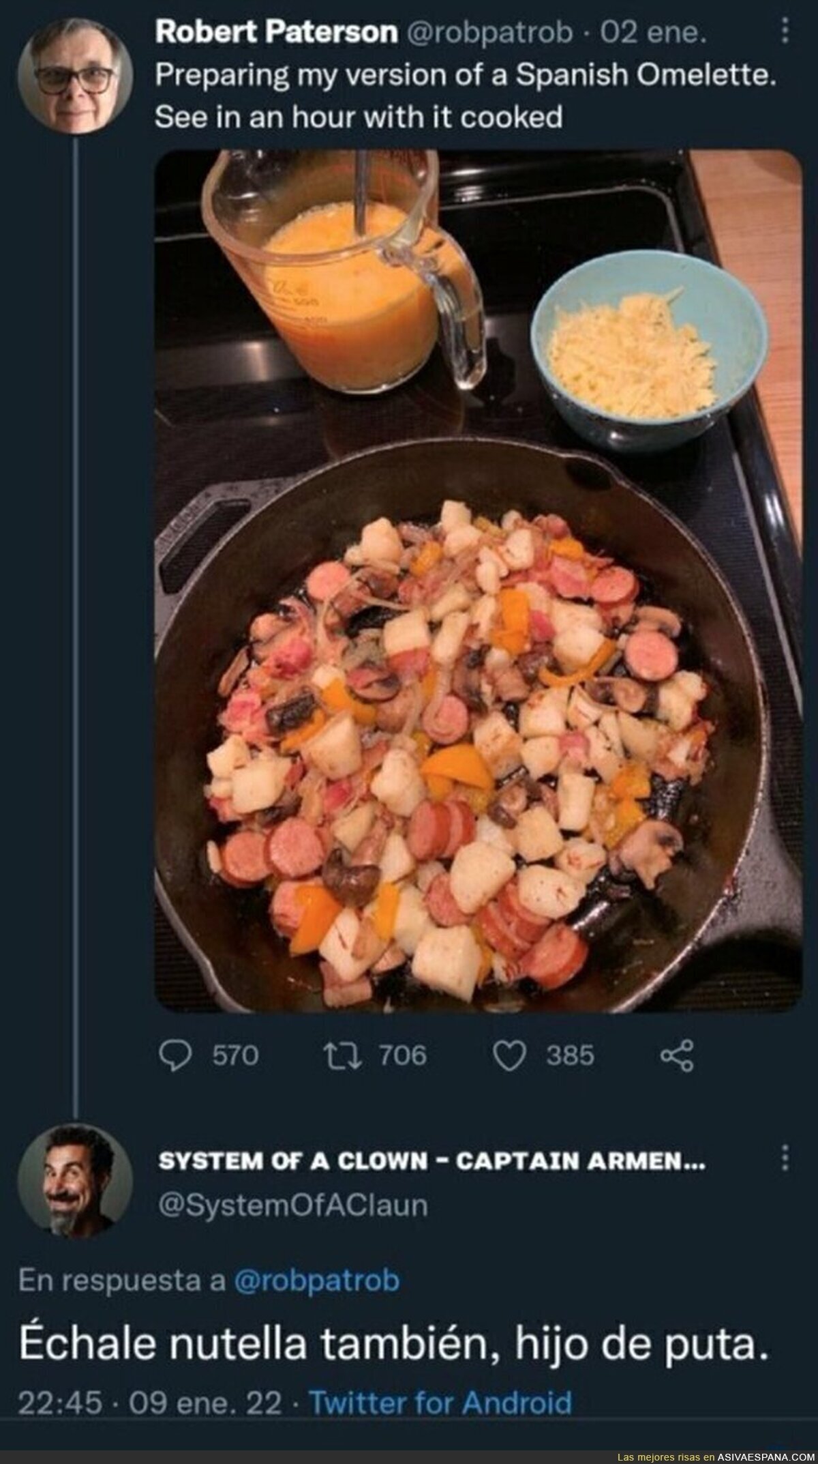Click the Twitter for Android source link
The height and width of the screenshot is (1464, 818).
(440, 1403)
